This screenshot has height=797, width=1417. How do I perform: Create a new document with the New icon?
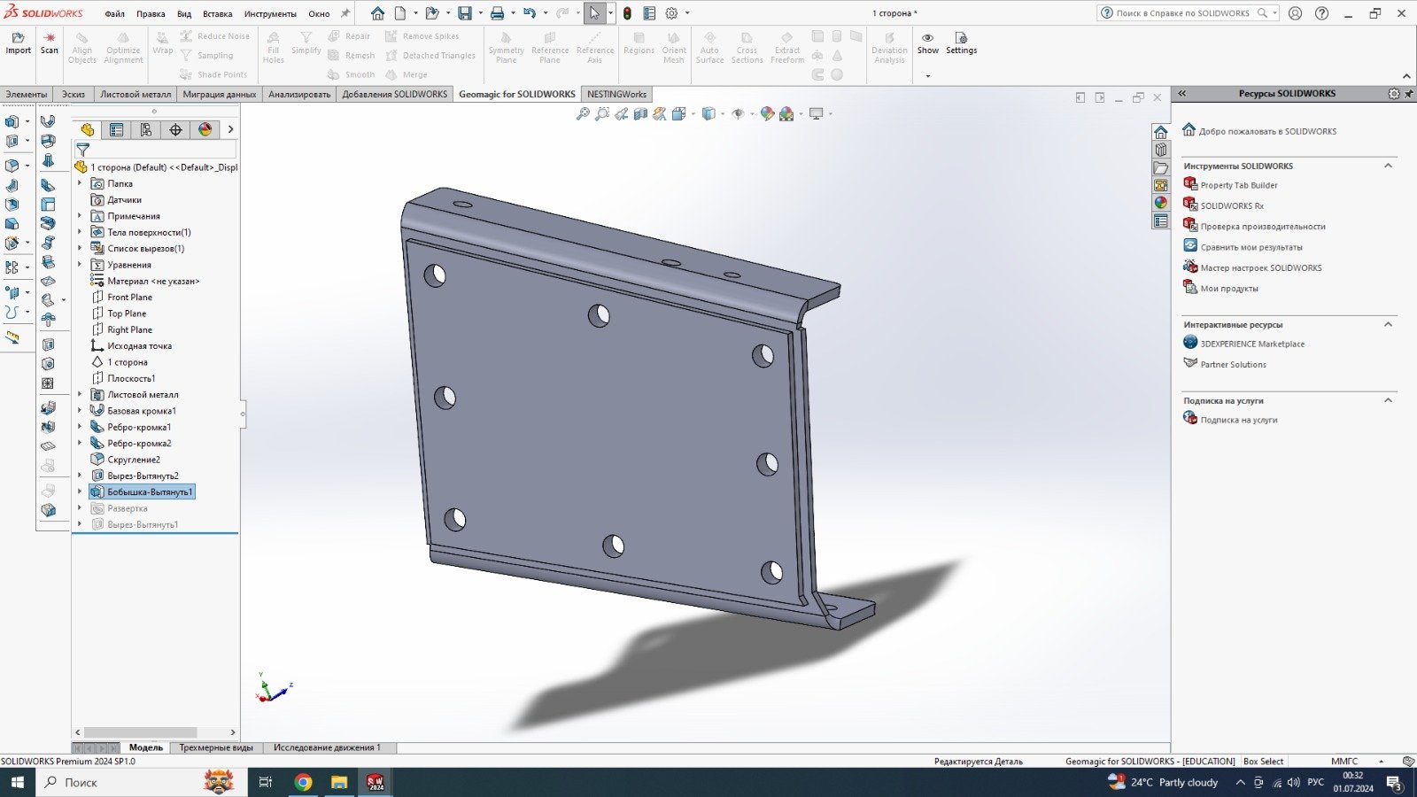click(400, 13)
